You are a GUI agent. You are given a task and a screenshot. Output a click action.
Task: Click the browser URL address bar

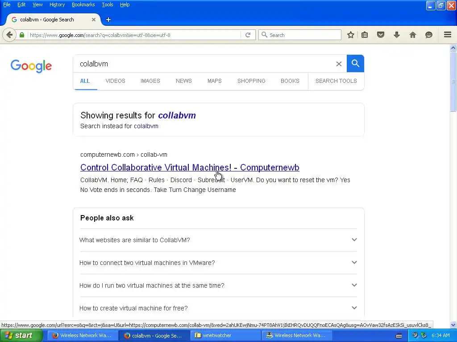pyautogui.click(x=135, y=35)
